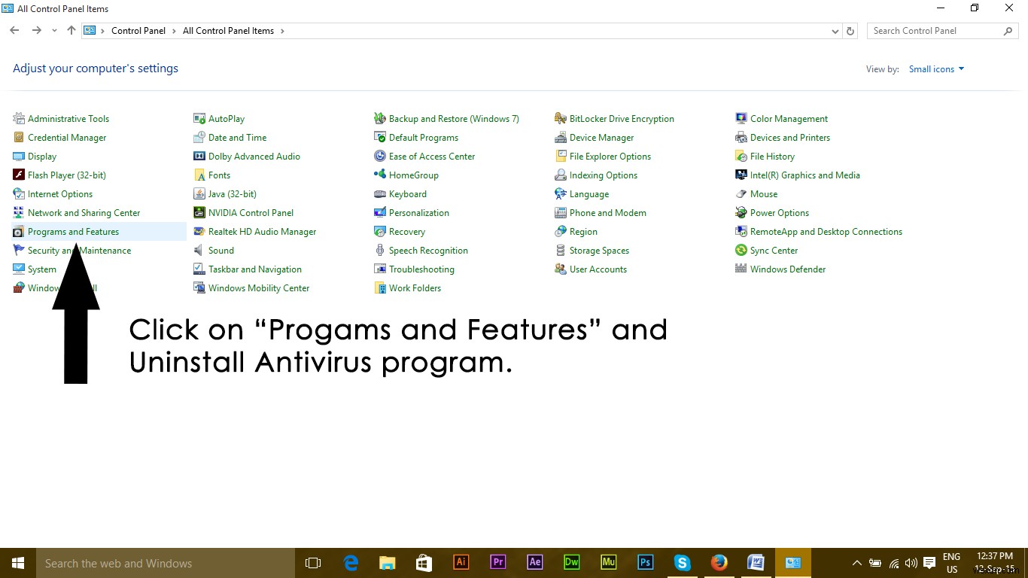
Task: Show hidden system tray icons
Action: (856, 563)
